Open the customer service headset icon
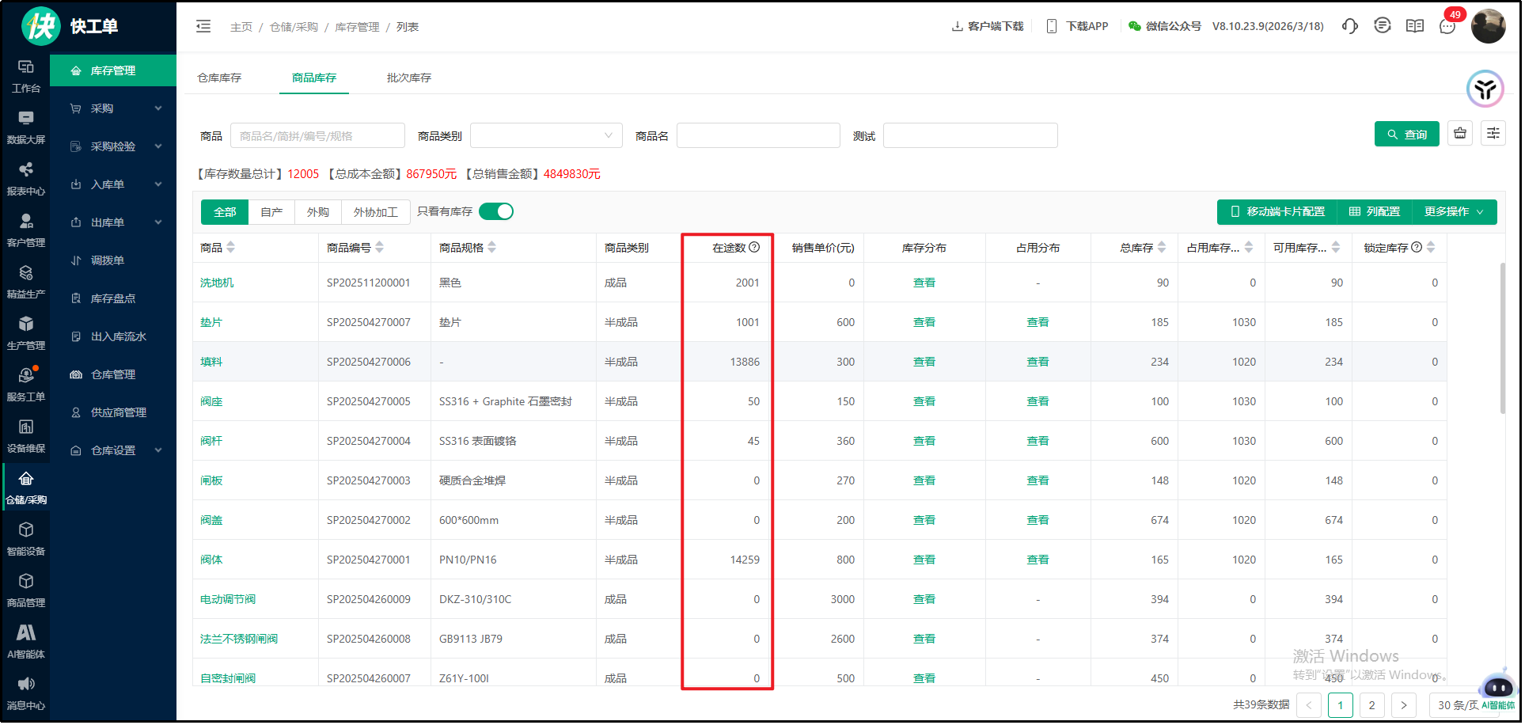The height and width of the screenshot is (725, 1525). (1349, 26)
